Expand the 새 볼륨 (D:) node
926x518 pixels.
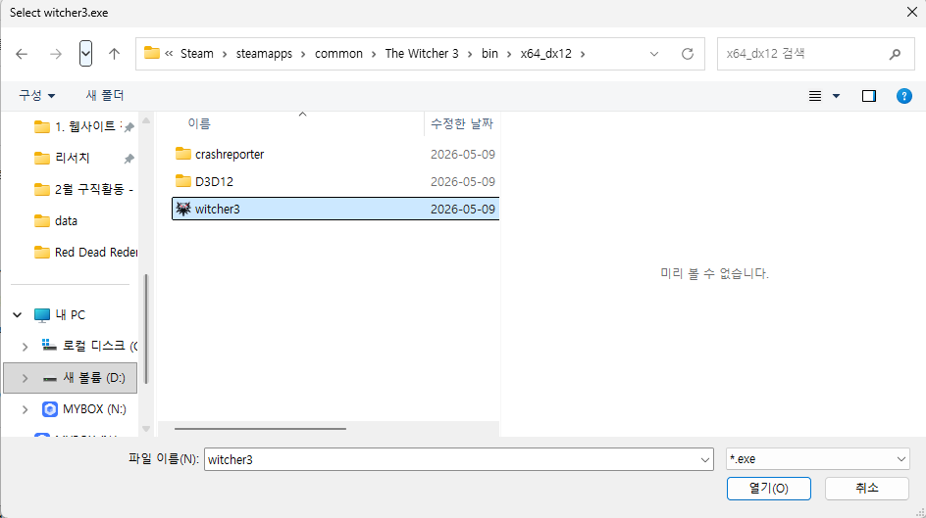(25, 378)
